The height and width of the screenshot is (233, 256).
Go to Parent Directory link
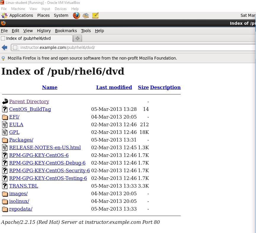click(29, 101)
